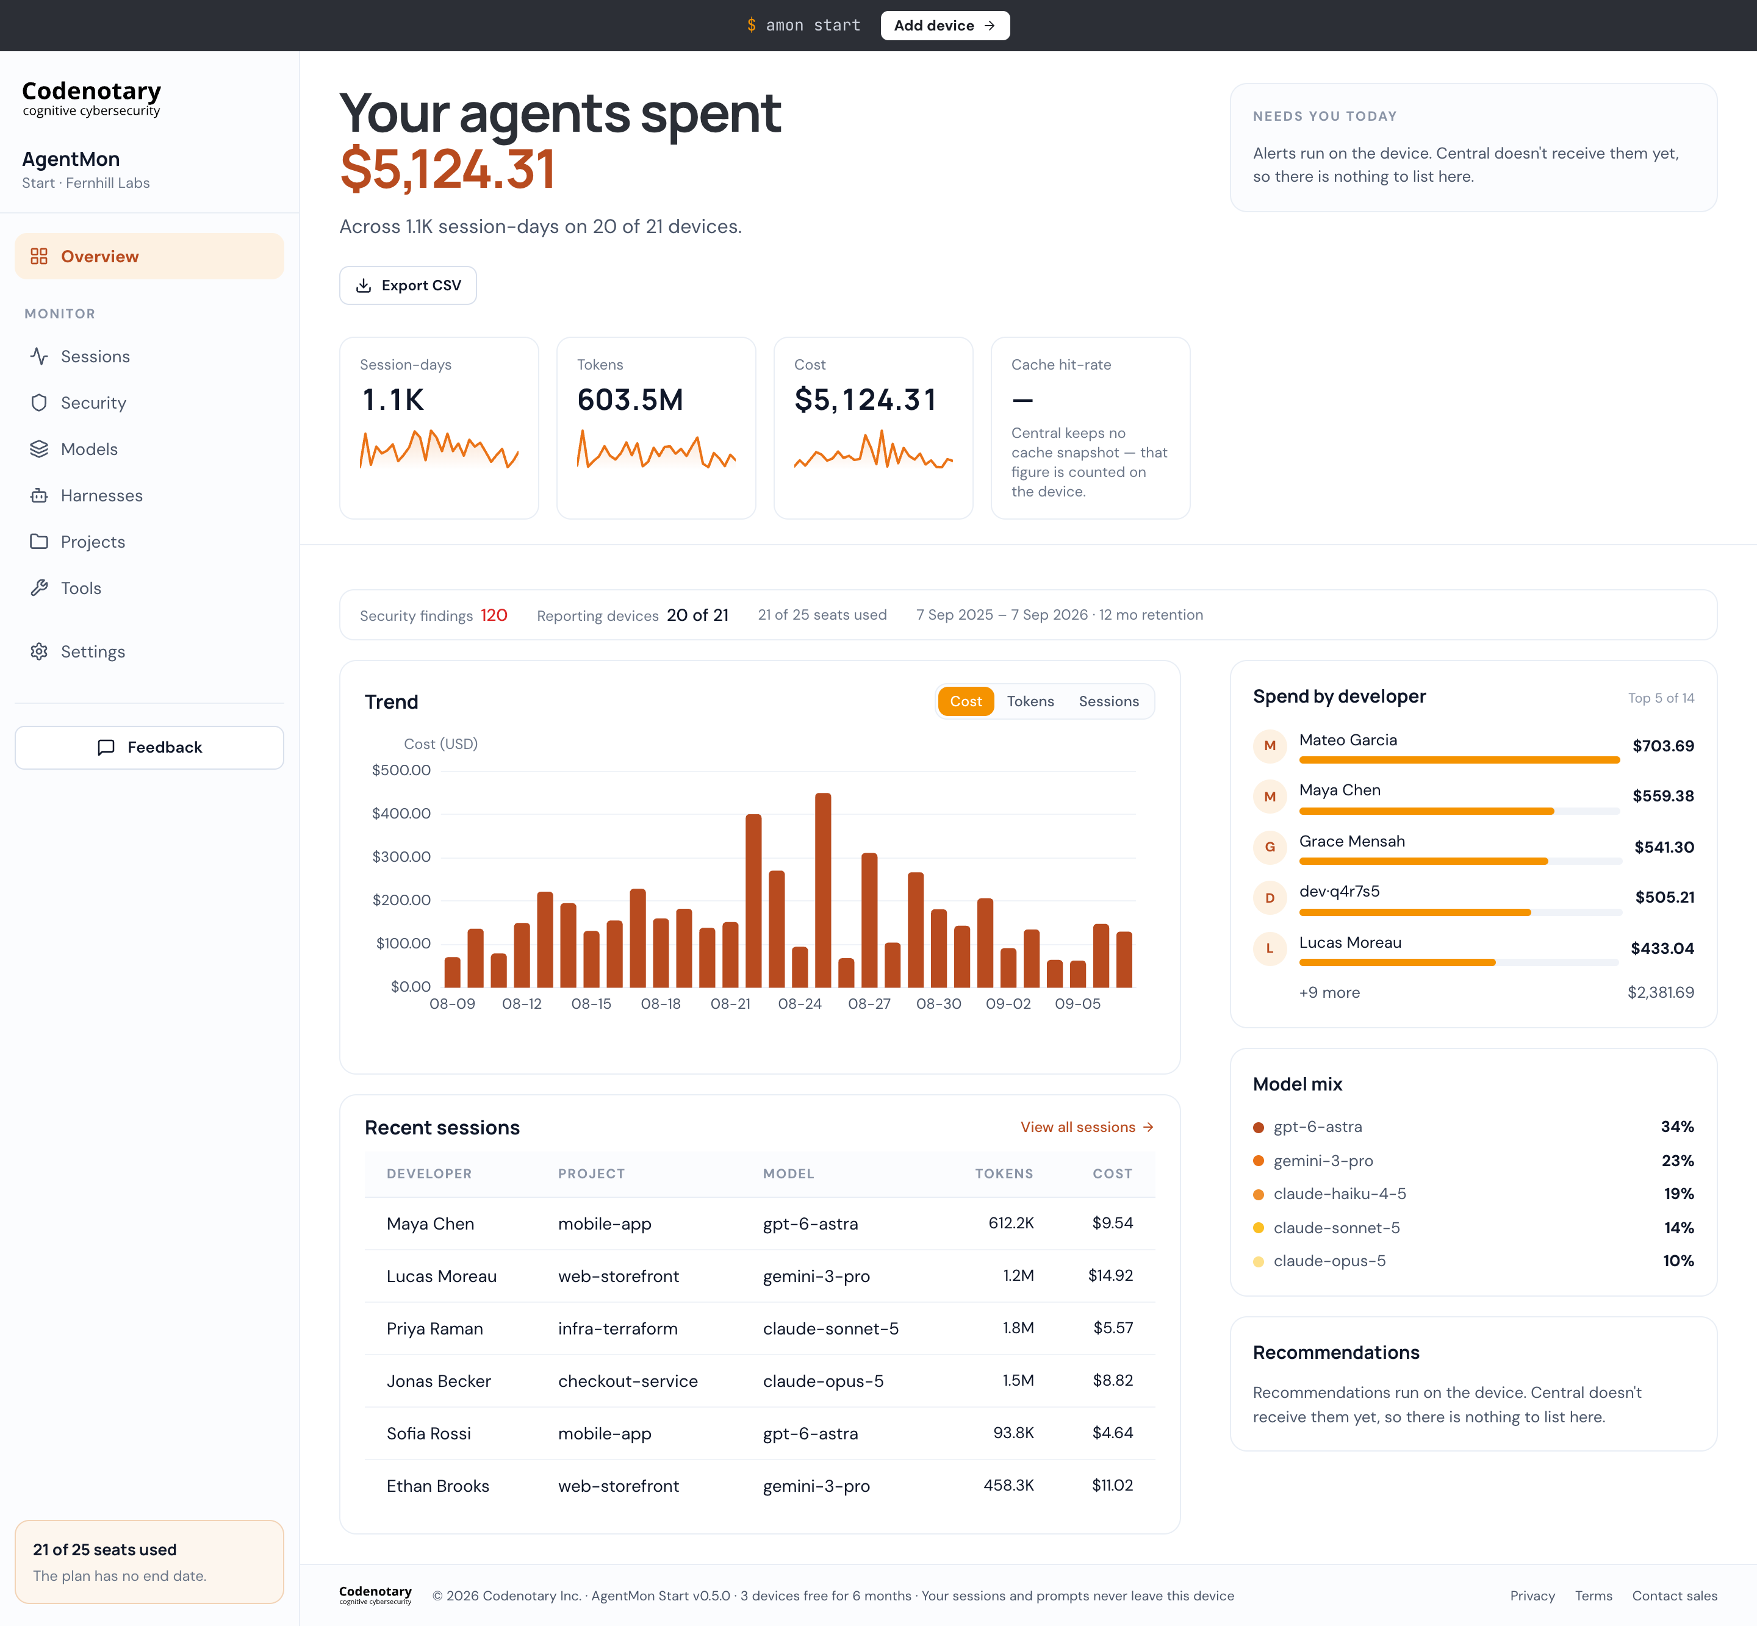Select the Priya Raman session row
The height and width of the screenshot is (1626, 1757).
760,1328
